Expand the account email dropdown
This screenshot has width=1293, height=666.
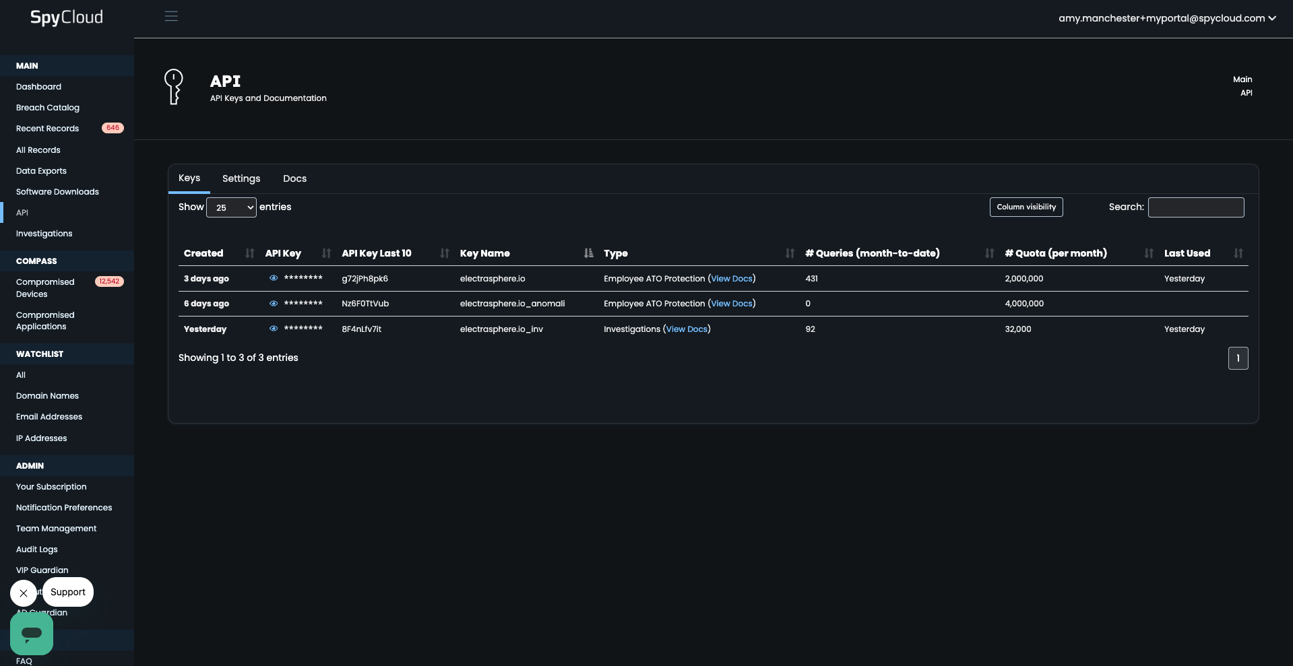(1166, 18)
